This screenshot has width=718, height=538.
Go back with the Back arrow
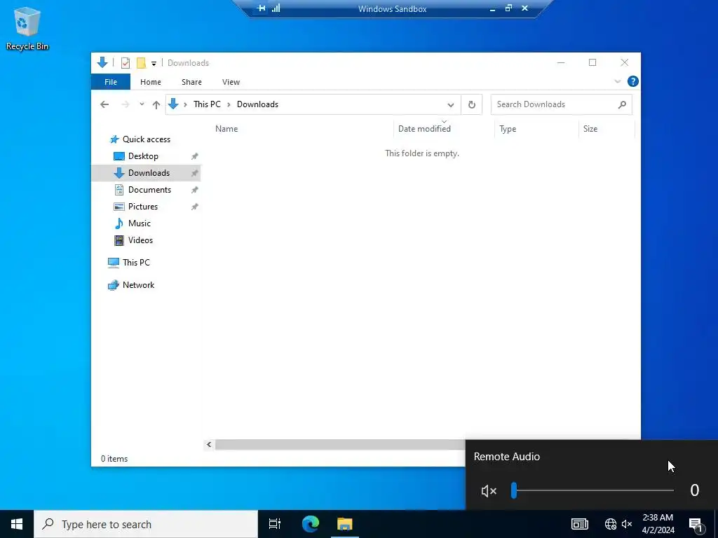[x=104, y=104]
